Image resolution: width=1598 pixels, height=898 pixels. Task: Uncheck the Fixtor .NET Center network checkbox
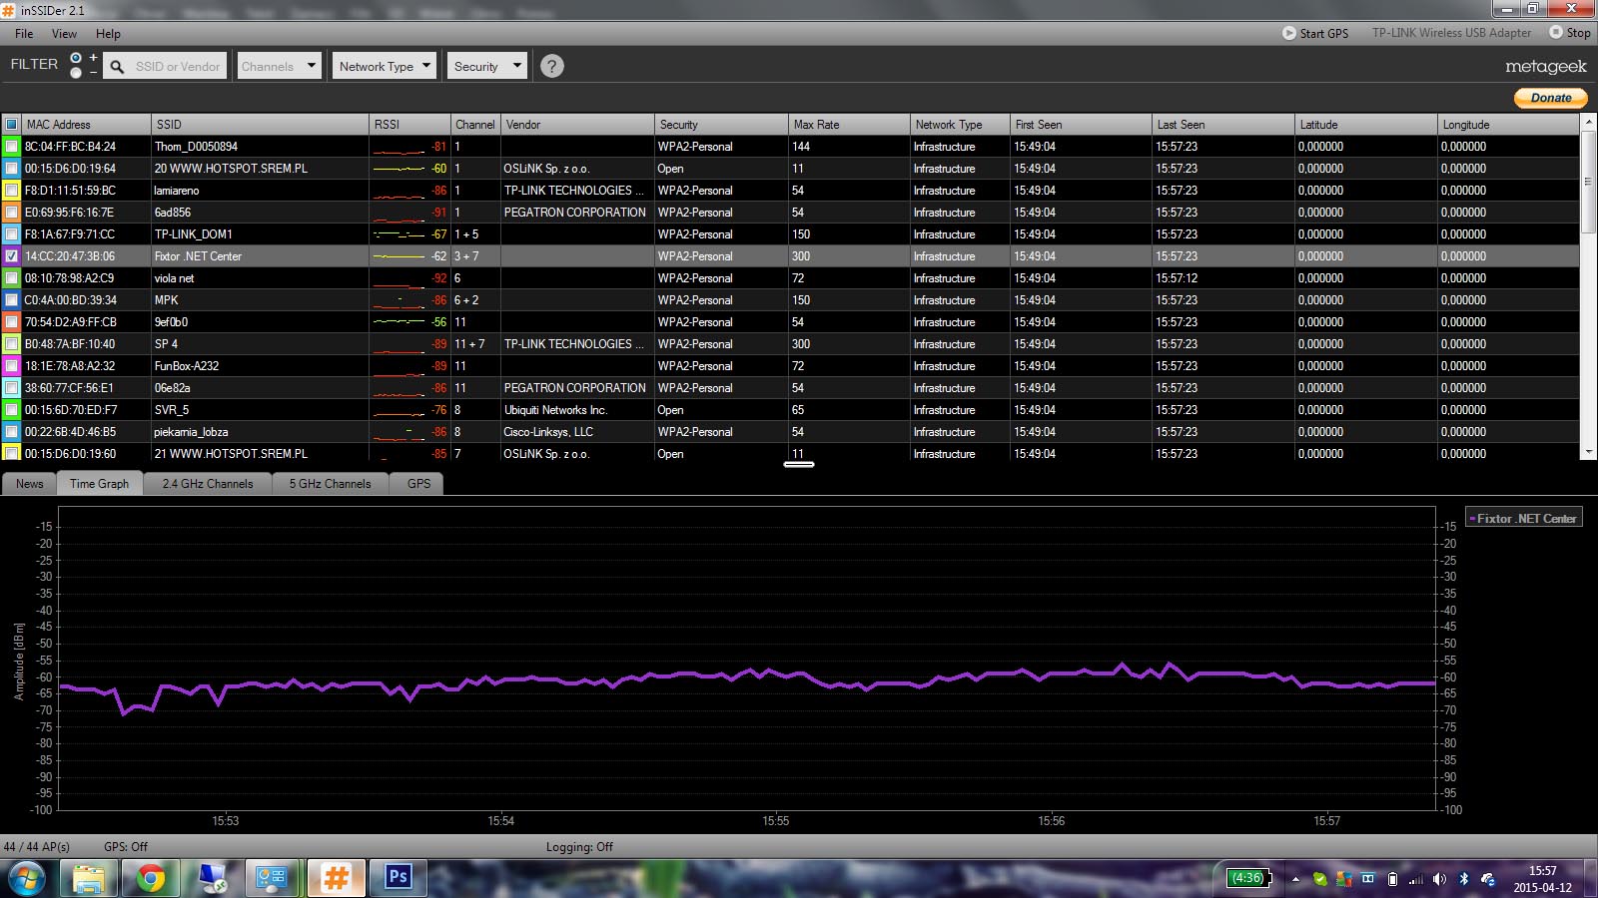12,256
